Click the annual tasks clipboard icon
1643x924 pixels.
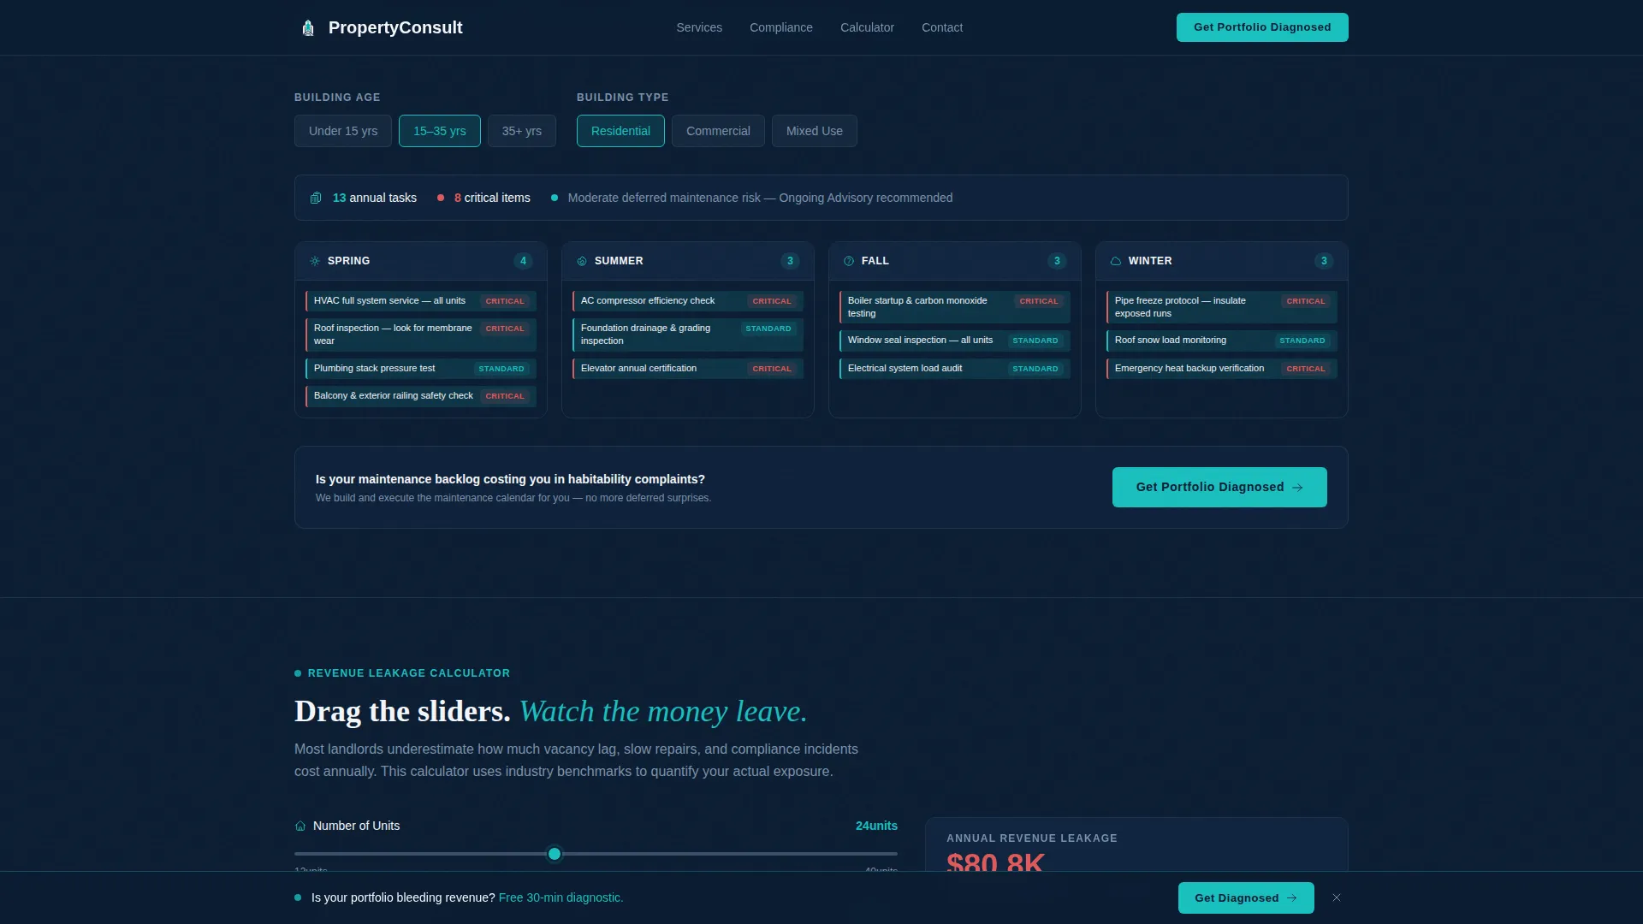click(x=316, y=198)
